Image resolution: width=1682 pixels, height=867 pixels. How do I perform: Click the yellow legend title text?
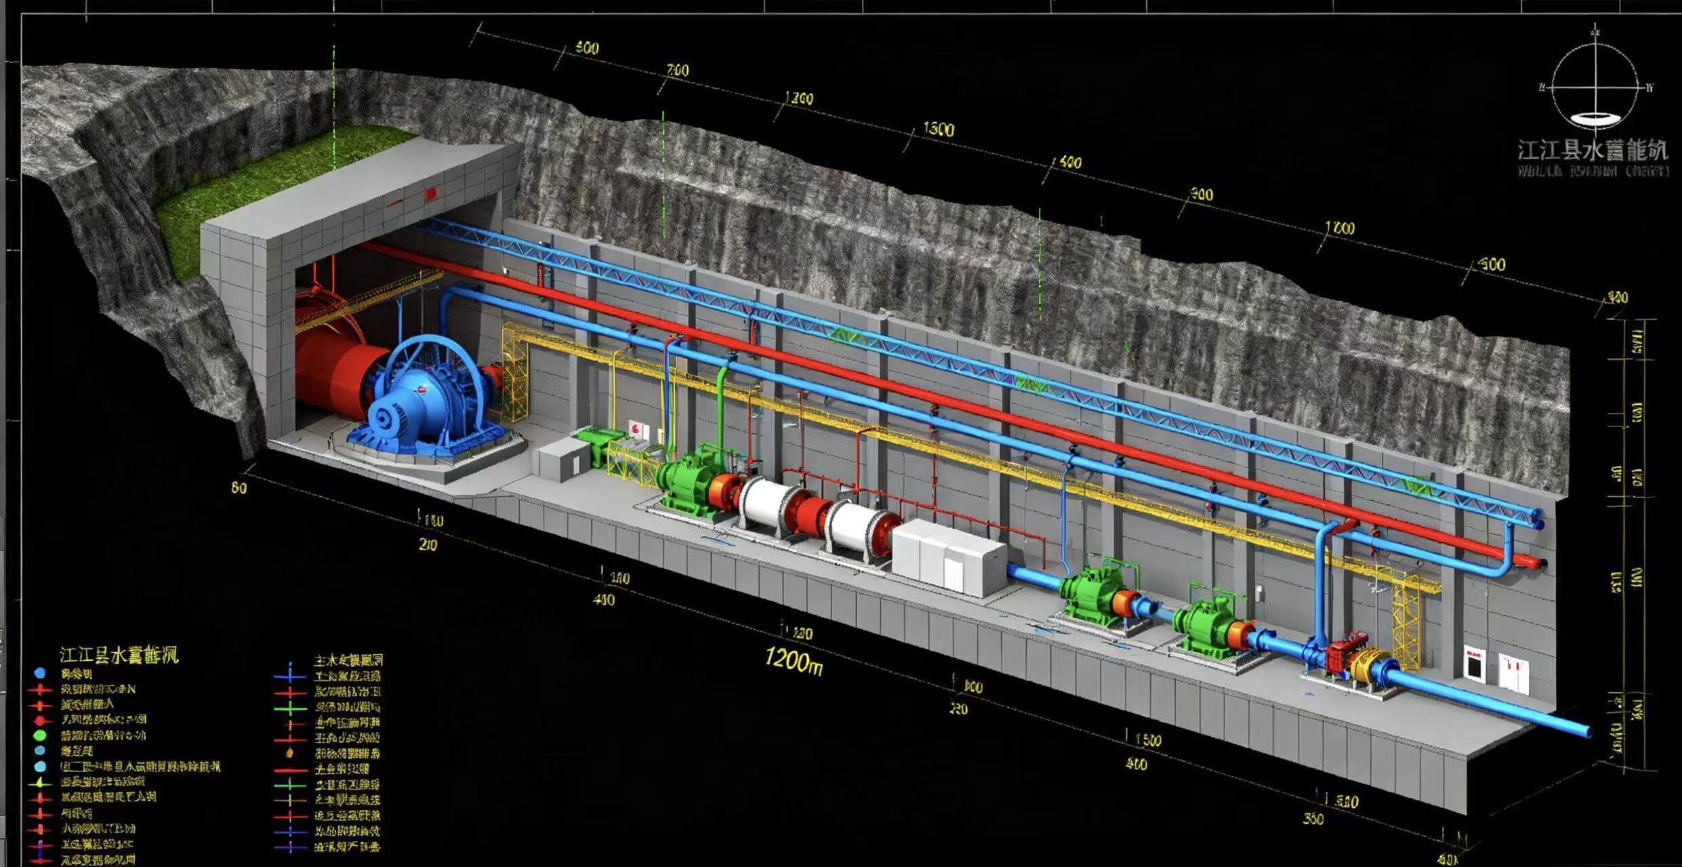tap(119, 656)
